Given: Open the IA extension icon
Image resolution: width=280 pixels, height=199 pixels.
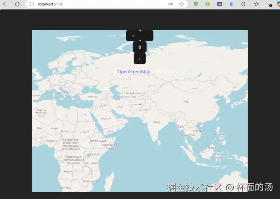Looking at the screenshot, I should coord(220,4).
